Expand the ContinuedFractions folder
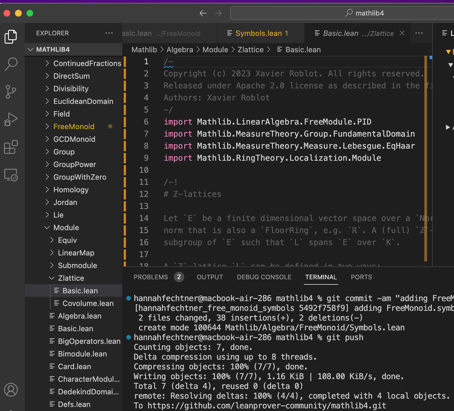Viewport: 454px width, 411px height. tap(73, 63)
